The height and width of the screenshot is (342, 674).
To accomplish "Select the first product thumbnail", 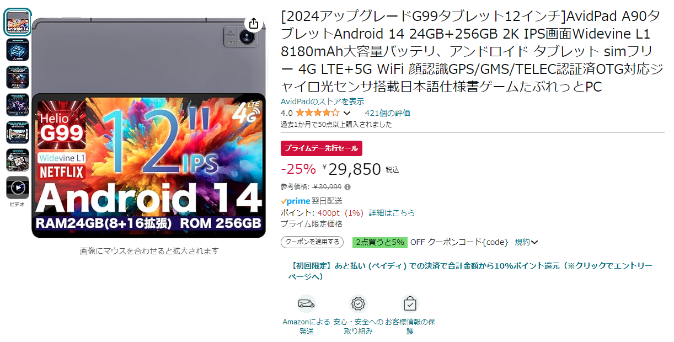I will [18, 22].
